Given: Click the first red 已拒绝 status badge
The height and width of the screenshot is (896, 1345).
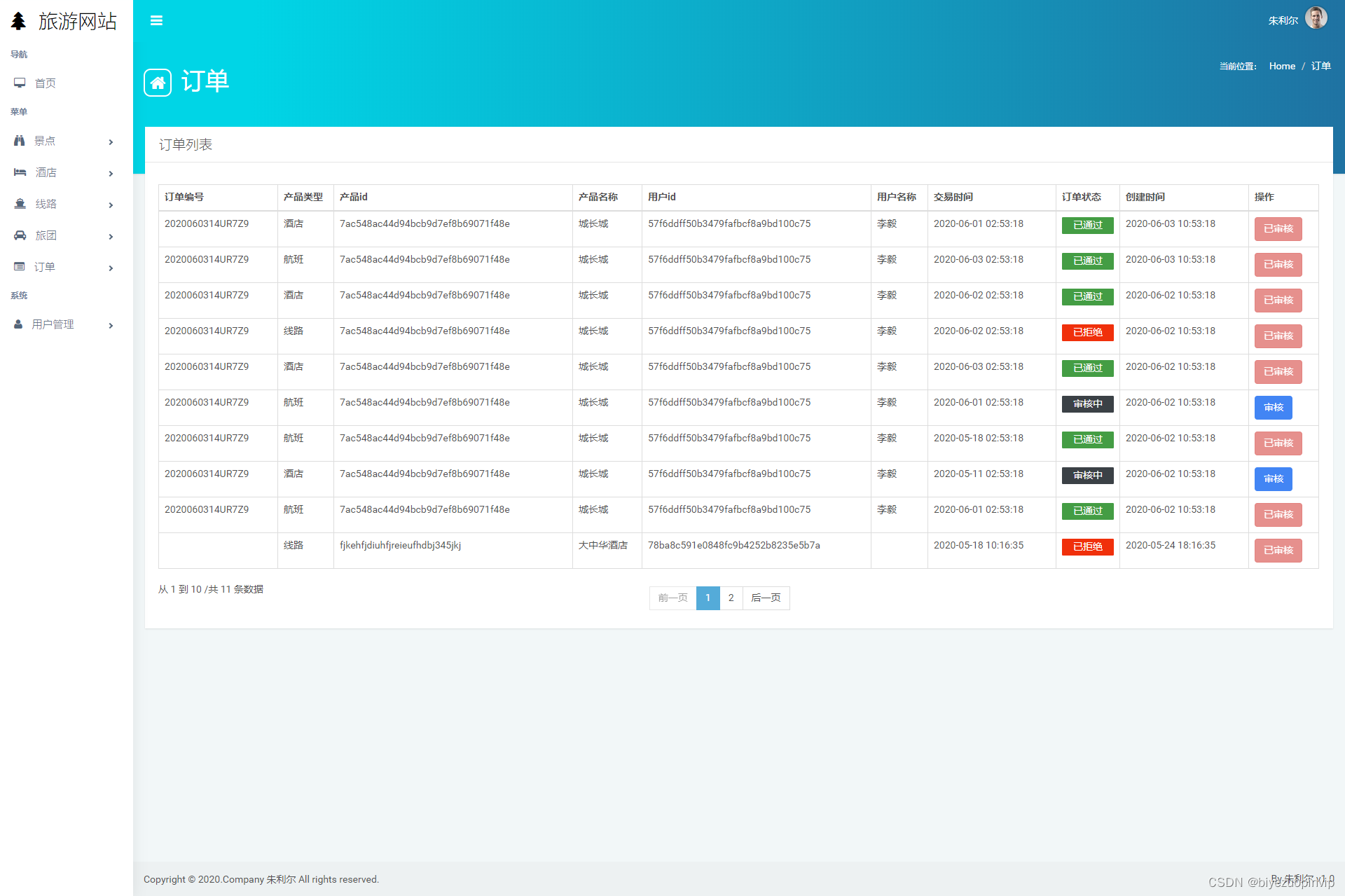Looking at the screenshot, I should click(x=1087, y=332).
